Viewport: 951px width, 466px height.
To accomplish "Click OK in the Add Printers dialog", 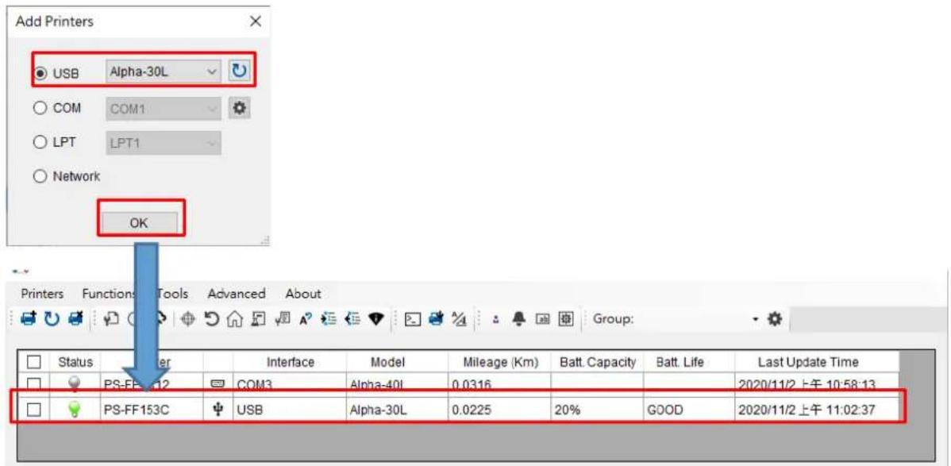I will point(139,223).
